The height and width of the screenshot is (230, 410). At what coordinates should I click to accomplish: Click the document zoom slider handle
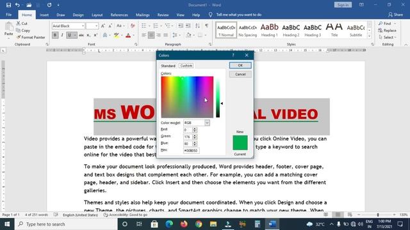point(378,215)
